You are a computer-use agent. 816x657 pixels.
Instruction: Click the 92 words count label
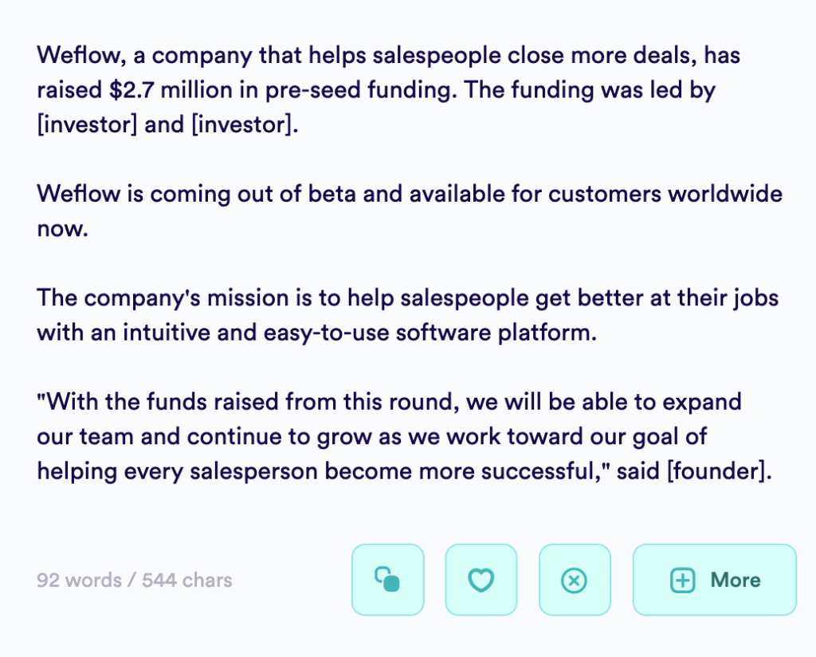pos(79,580)
